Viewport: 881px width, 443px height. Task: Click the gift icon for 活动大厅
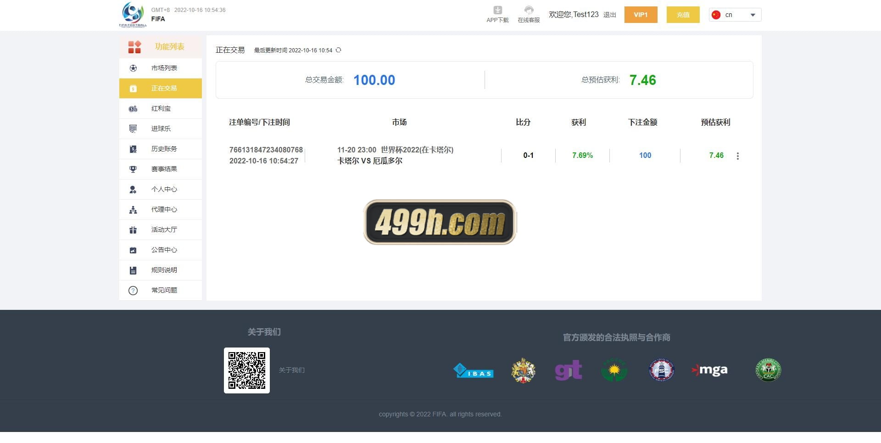click(x=133, y=230)
